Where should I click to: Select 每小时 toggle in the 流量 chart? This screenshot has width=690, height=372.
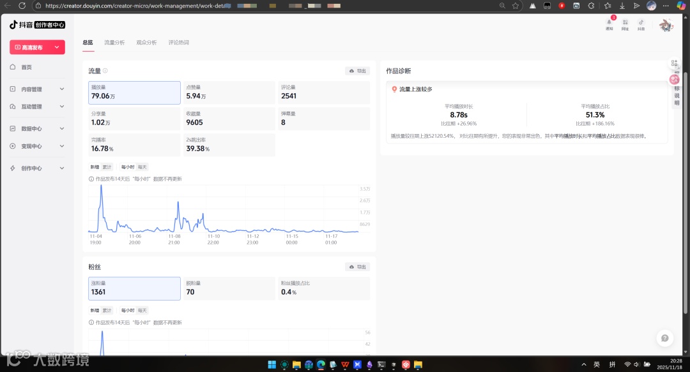coord(128,167)
